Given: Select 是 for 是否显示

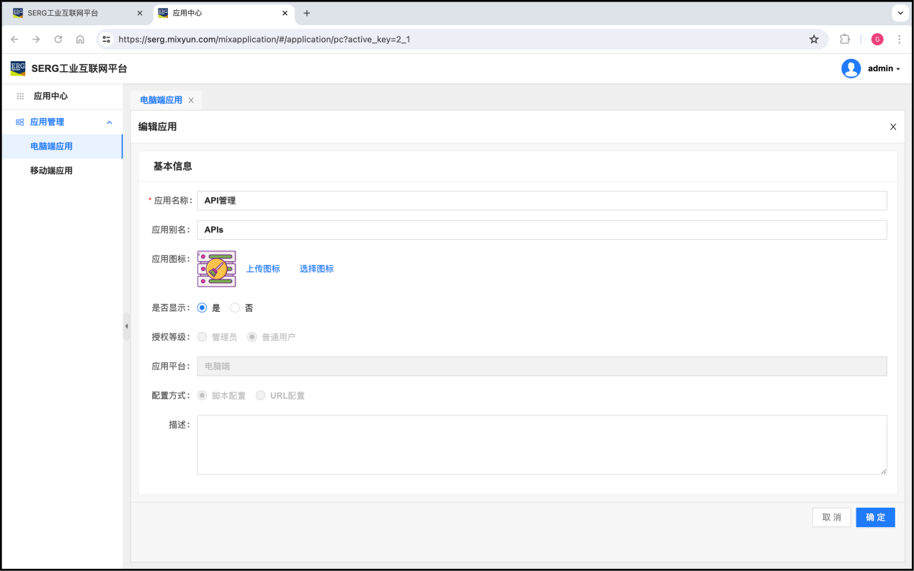Looking at the screenshot, I should point(203,307).
